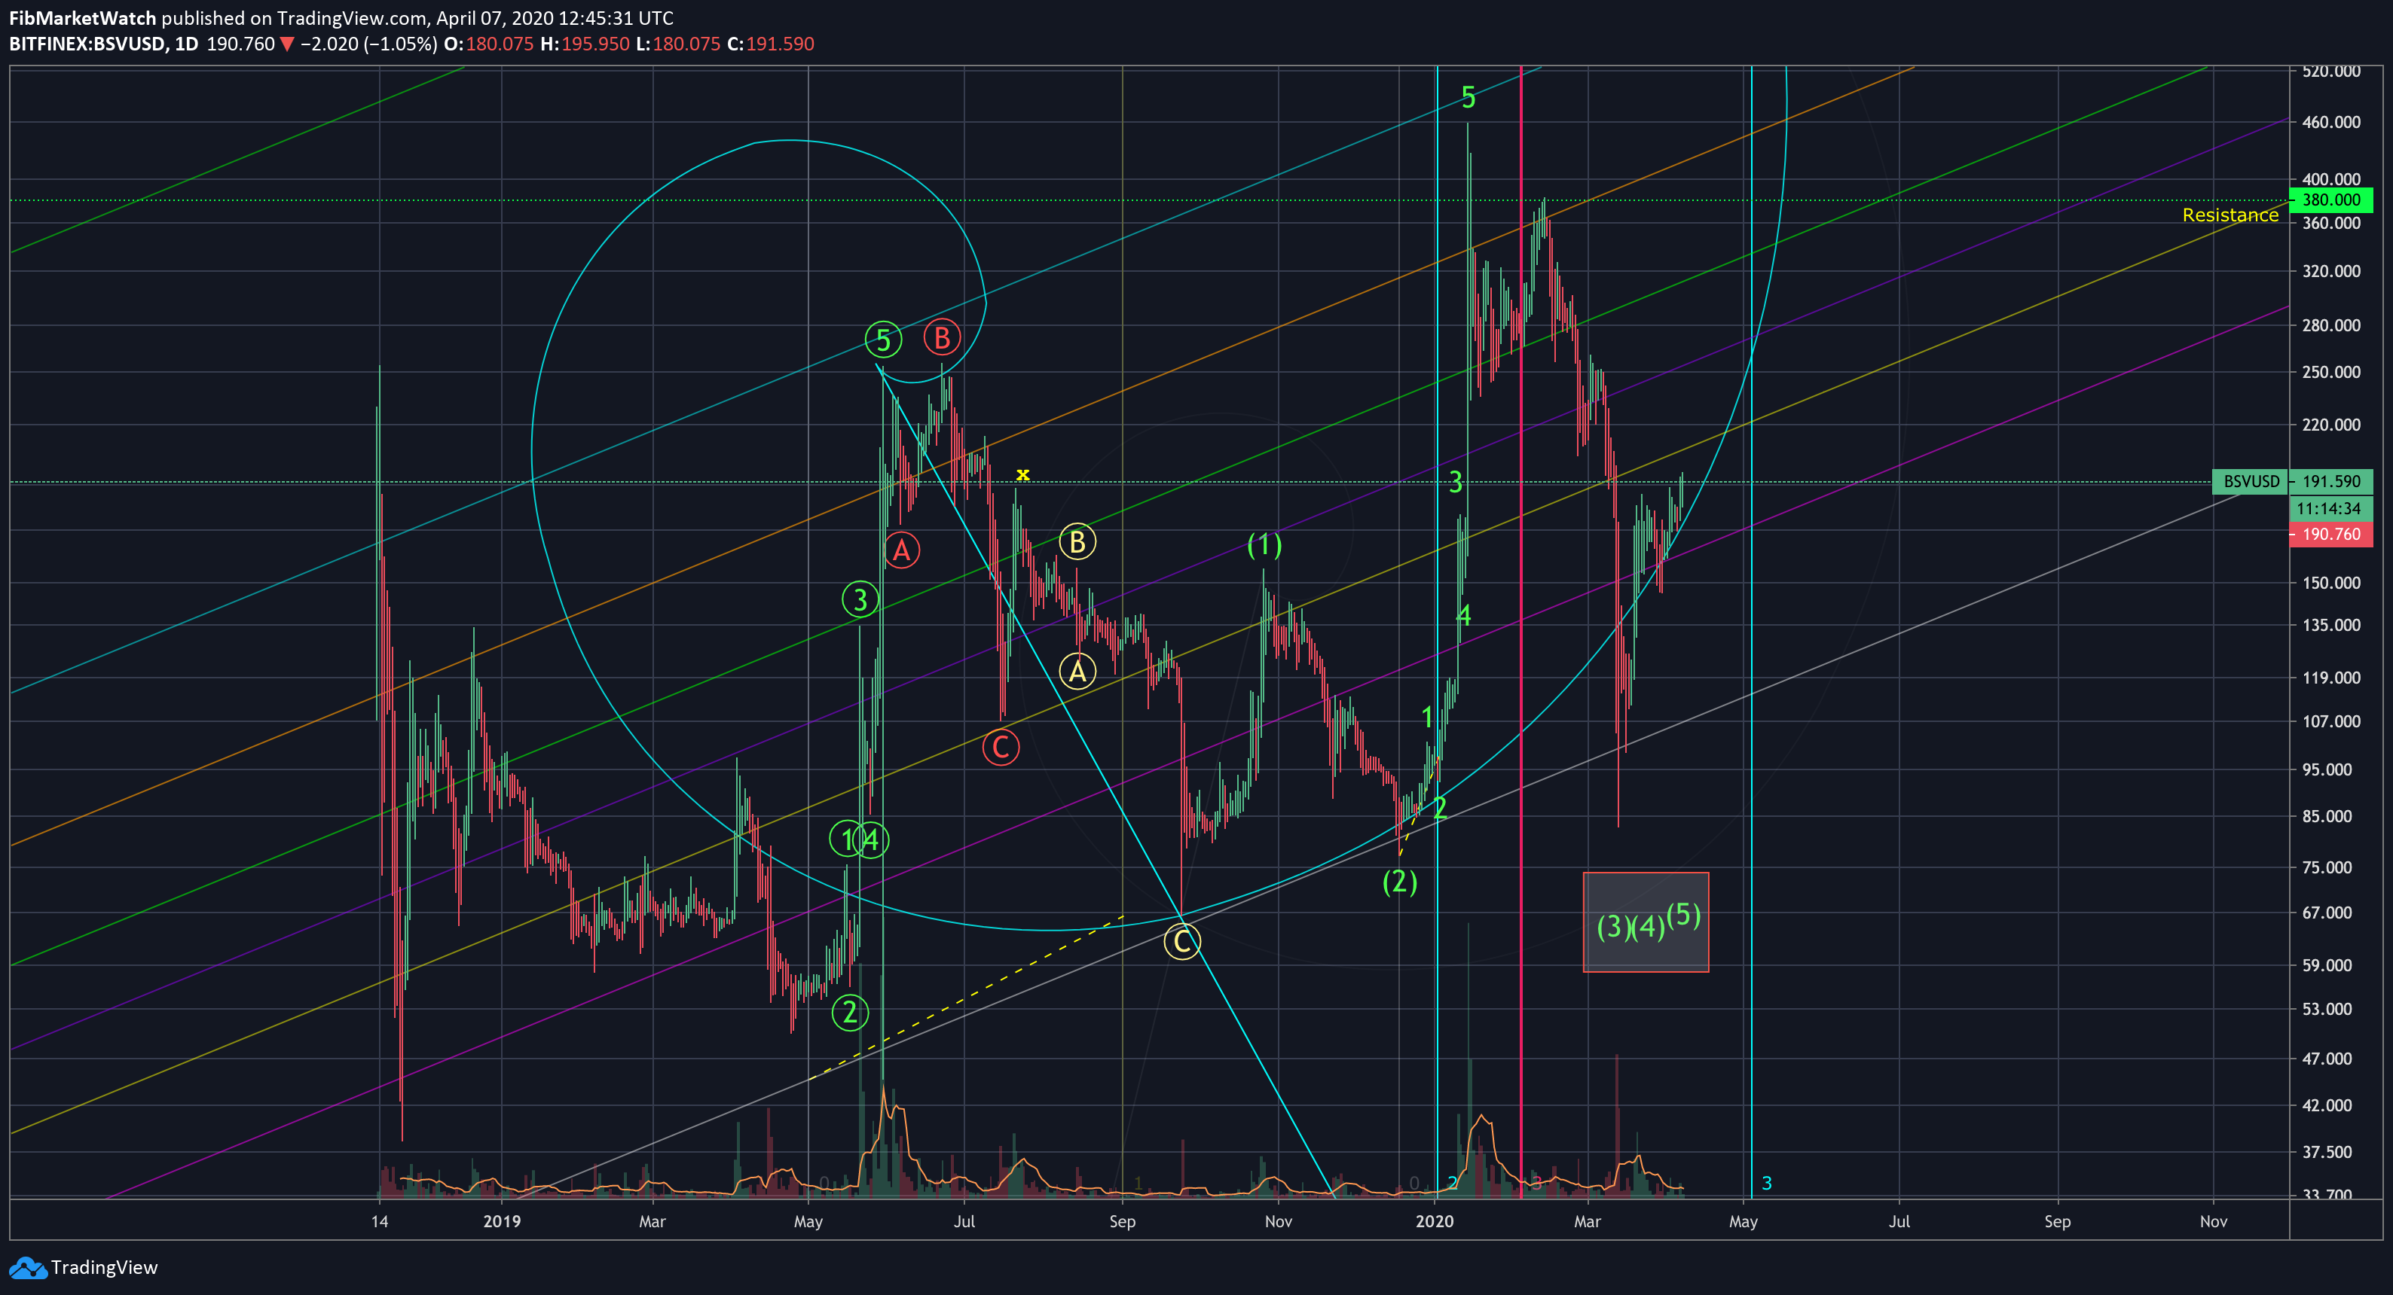The image size is (2393, 1295).
Task: Click the TradingView wordmark text beside the logo
Action: coord(104,1267)
